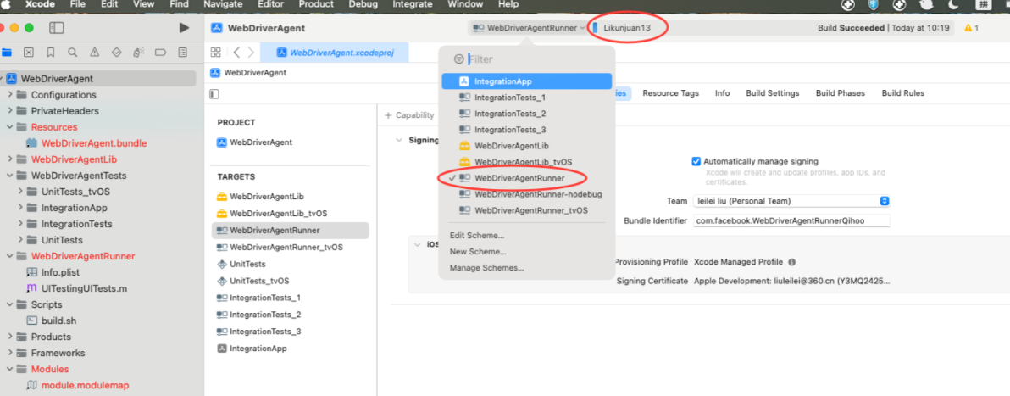The image size is (1010, 396).
Task: Select WebDriverAgent.bundle in the navigator
Action: (94, 143)
